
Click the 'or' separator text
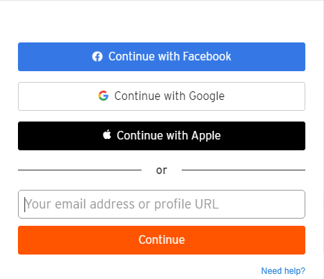[162, 170]
